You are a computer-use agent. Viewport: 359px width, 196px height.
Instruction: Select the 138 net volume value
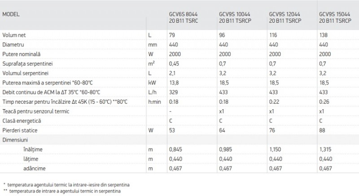point(323,34)
